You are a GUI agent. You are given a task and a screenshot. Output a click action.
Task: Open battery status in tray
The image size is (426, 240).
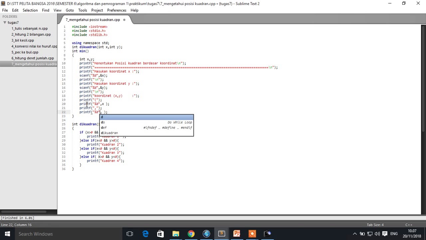362,234
